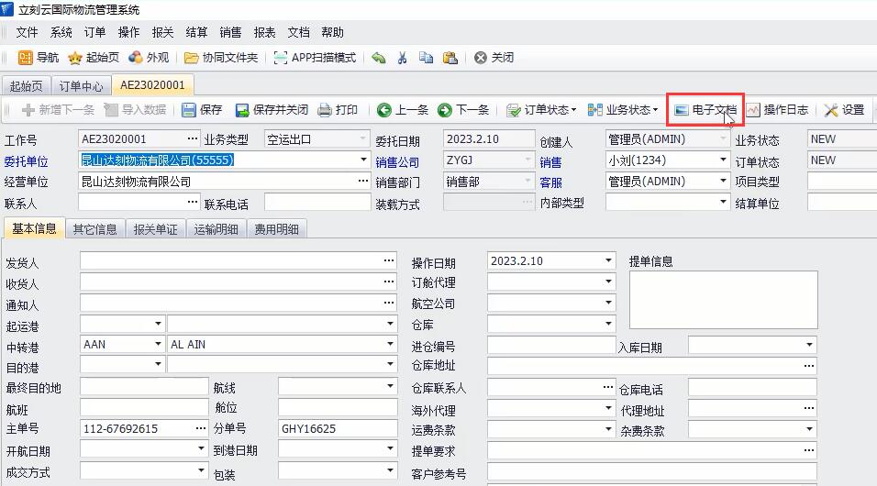Viewport: 877px width, 486px height.
Task: Open the 操作日期 date dropdown
Action: pyautogui.click(x=607, y=261)
